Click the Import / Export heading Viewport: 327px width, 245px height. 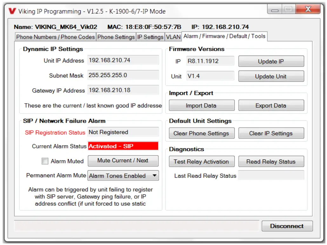tap(191, 93)
